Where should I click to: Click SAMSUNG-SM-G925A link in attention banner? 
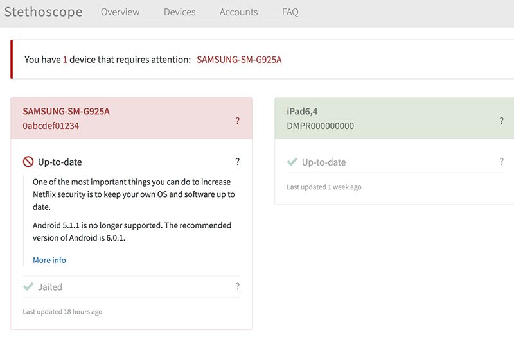tap(239, 60)
